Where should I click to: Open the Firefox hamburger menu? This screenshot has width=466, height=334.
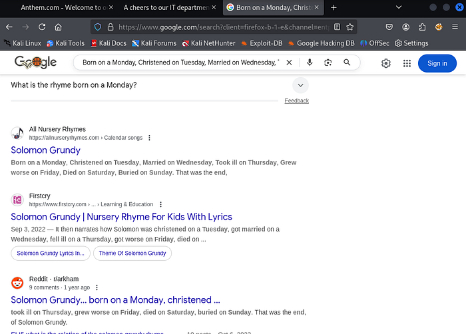tap(455, 27)
